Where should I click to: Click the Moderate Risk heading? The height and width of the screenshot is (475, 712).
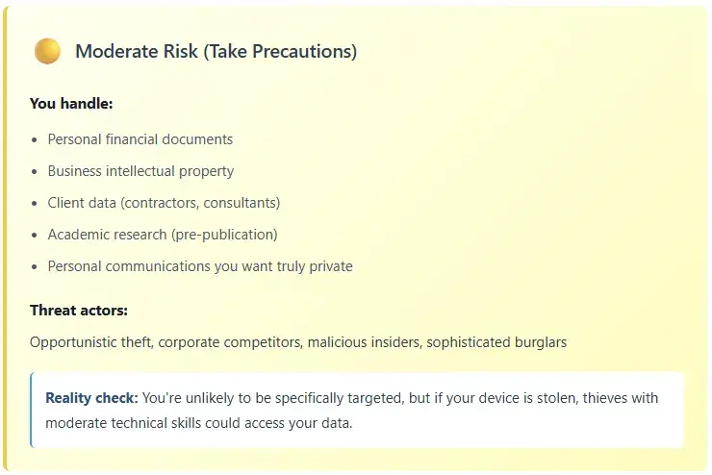click(216, 51)
